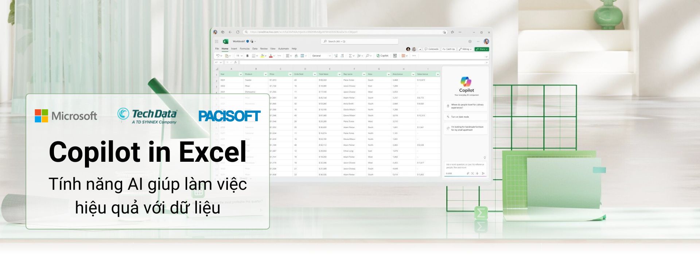Open the Editing mode dropdown

click(x=465, y=49)
